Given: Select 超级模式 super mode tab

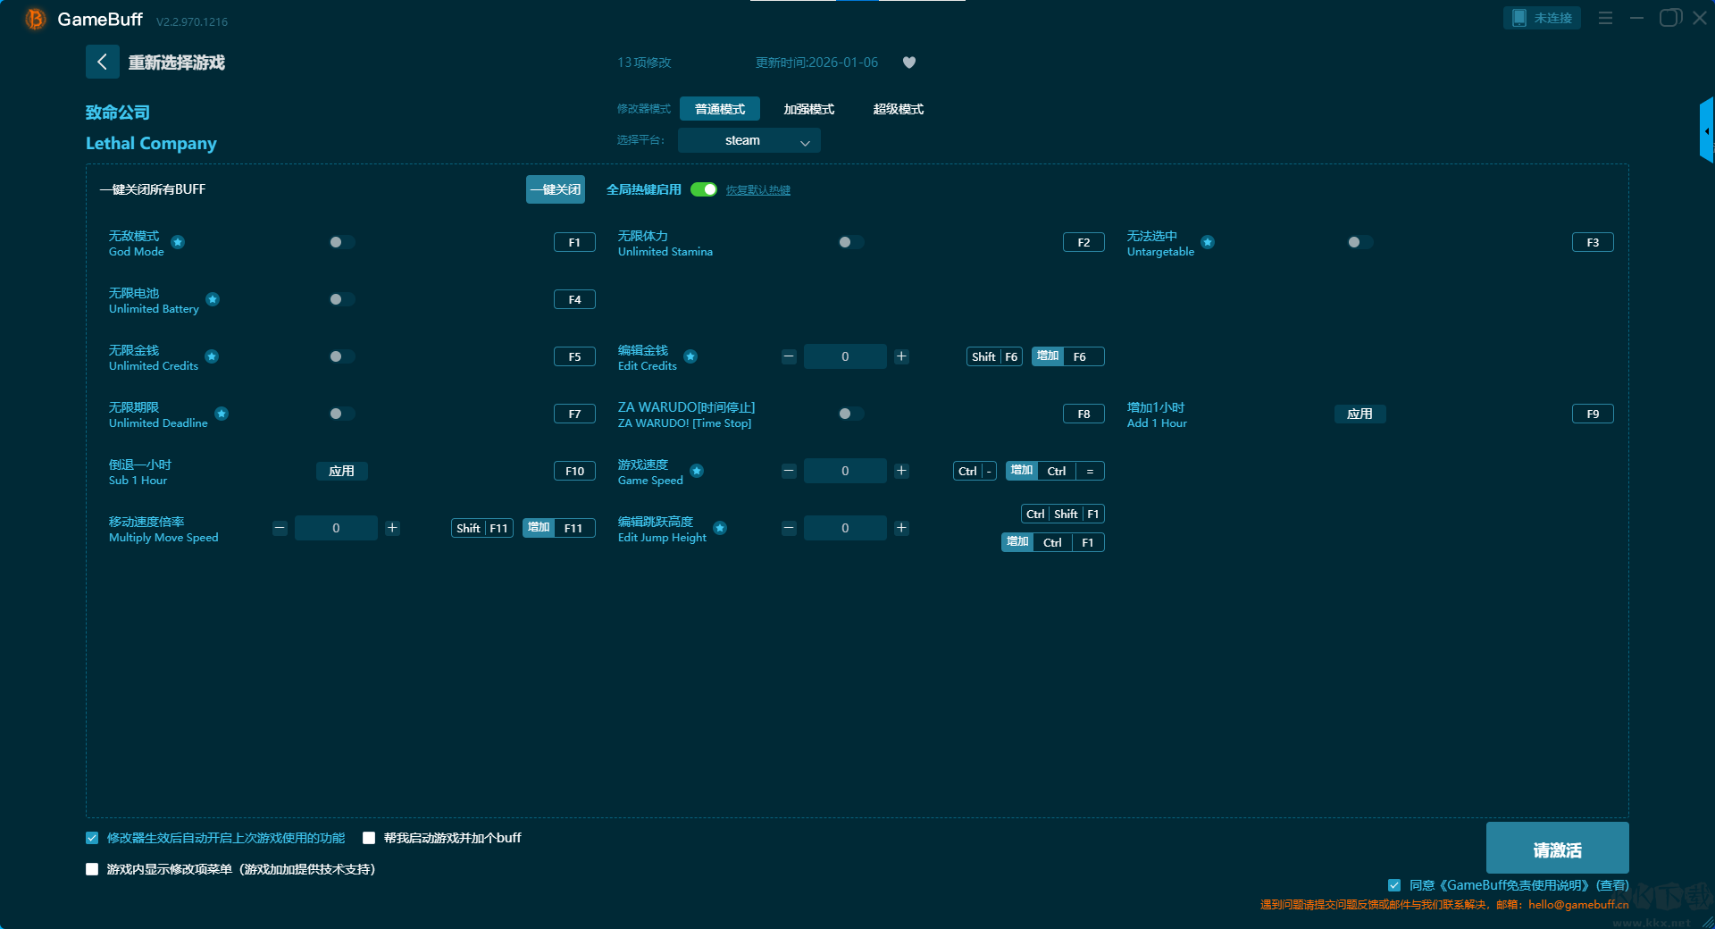Looking at the screenshot, I should 898,109.
